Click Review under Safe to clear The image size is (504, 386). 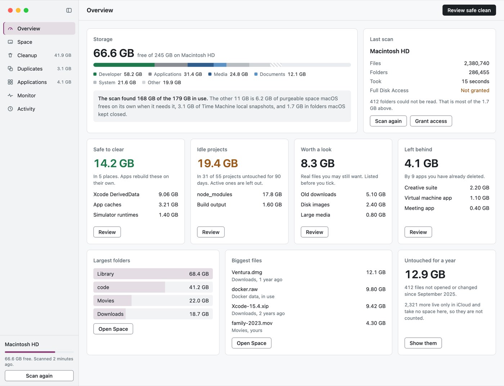click(x=107, y=232)
